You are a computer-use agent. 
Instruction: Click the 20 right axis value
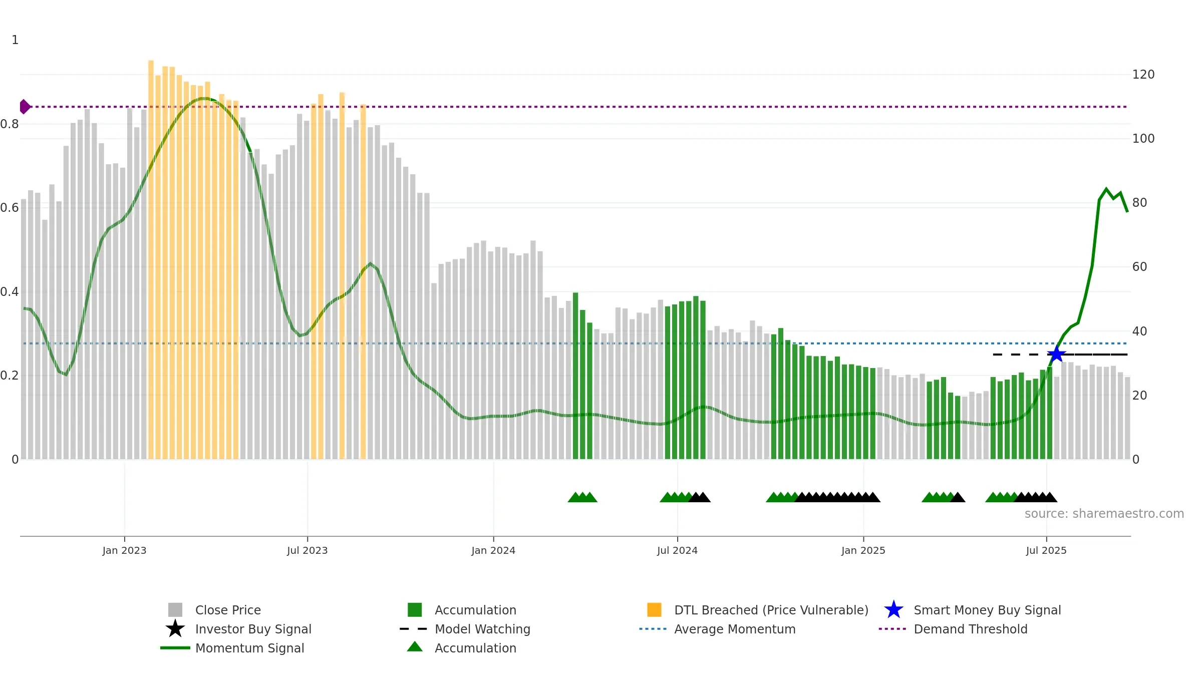(1139, 395)
